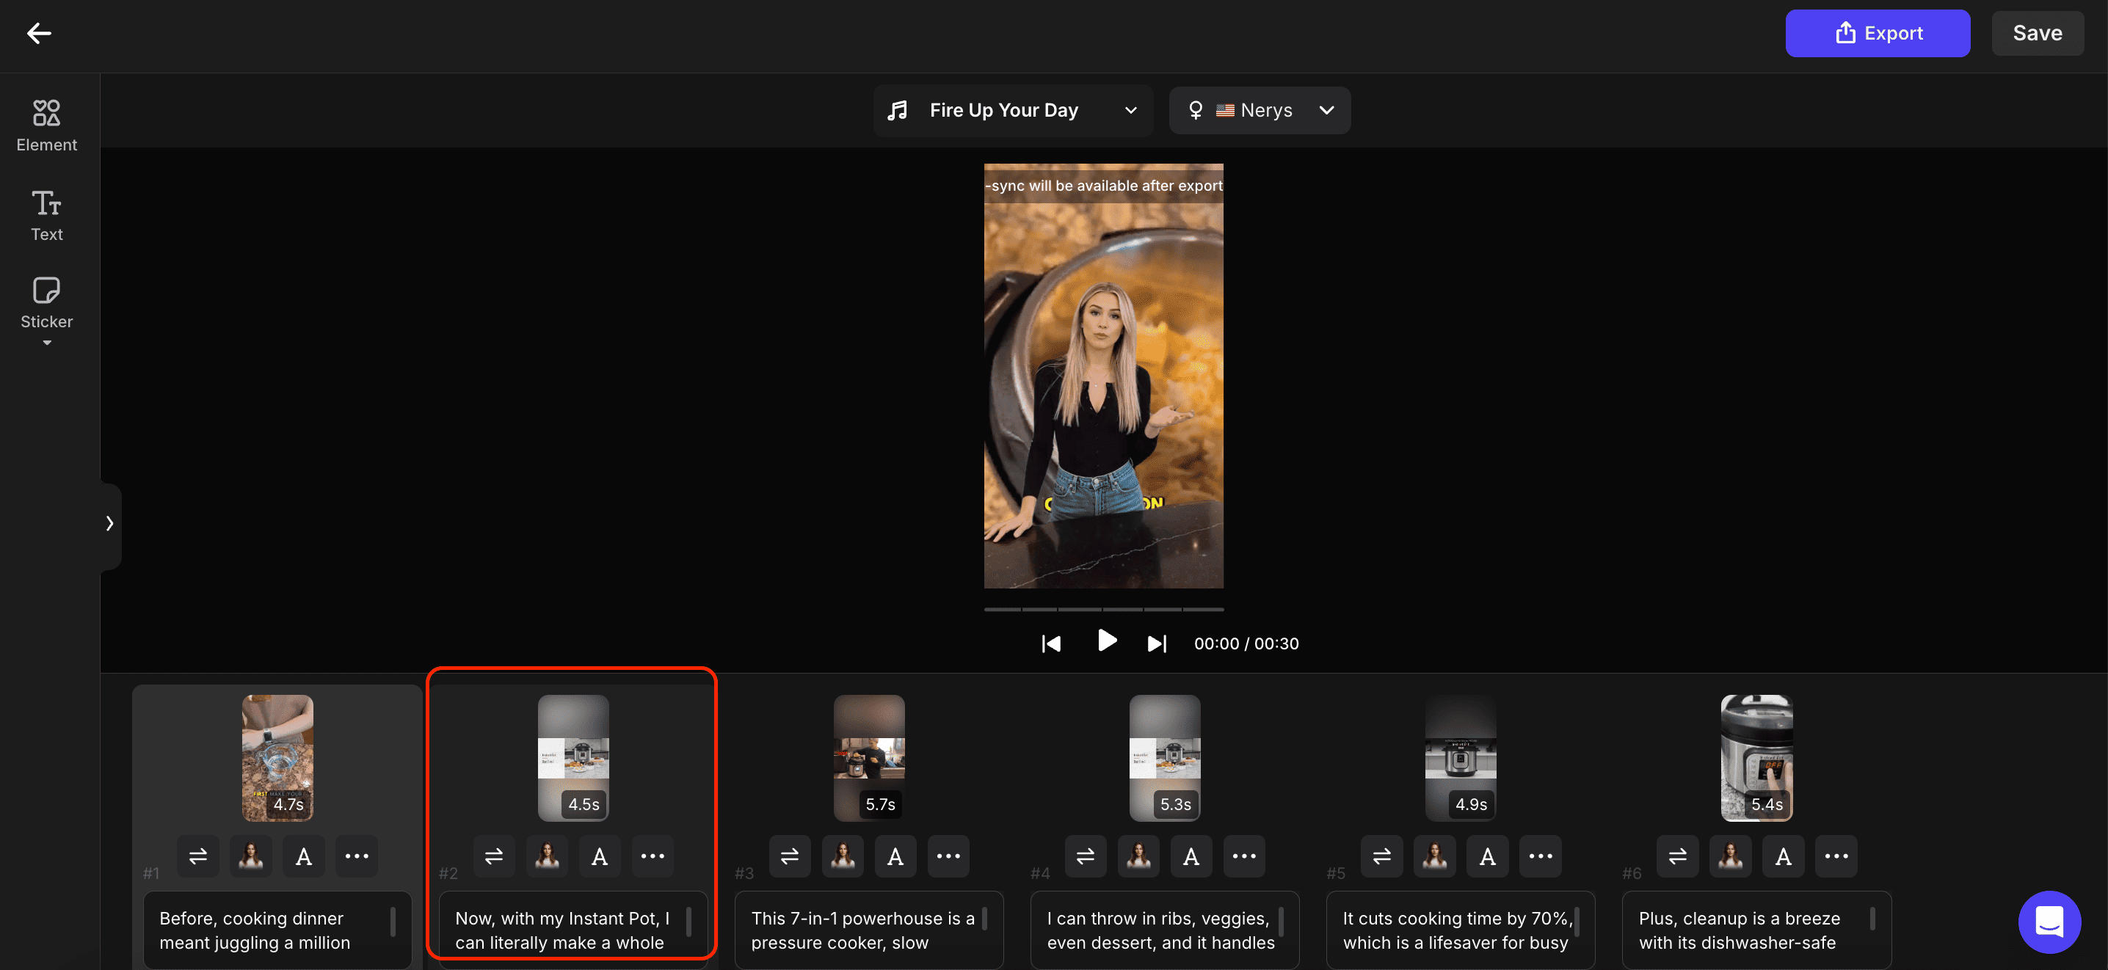Screen dimensions: 2108x970
Task: Play the video preview
Action: (1106, 641)
